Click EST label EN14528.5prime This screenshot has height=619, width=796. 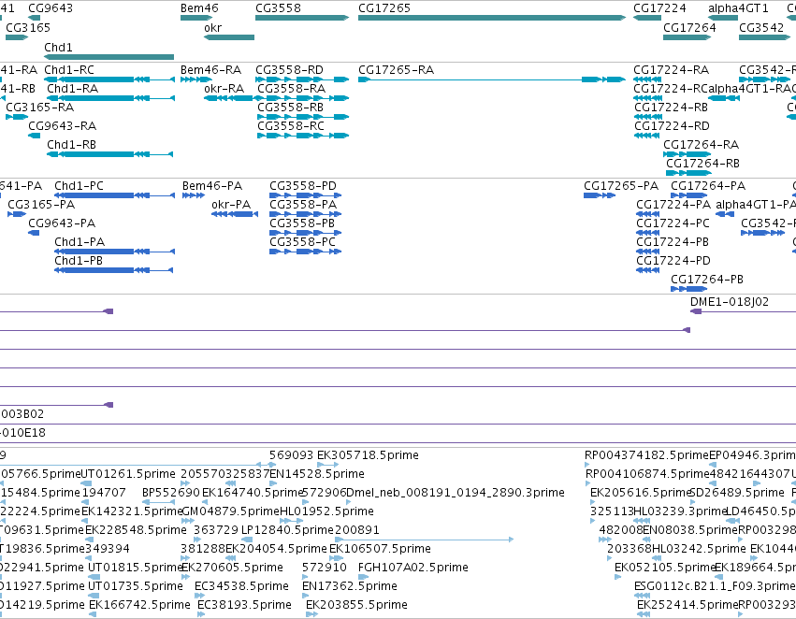click(317, 474)
